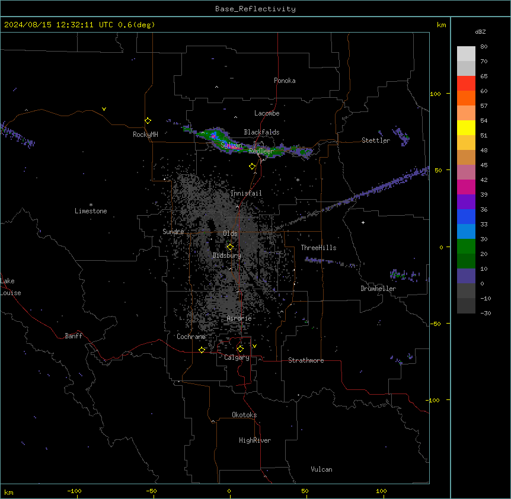Select the RedDeer label

261,151
